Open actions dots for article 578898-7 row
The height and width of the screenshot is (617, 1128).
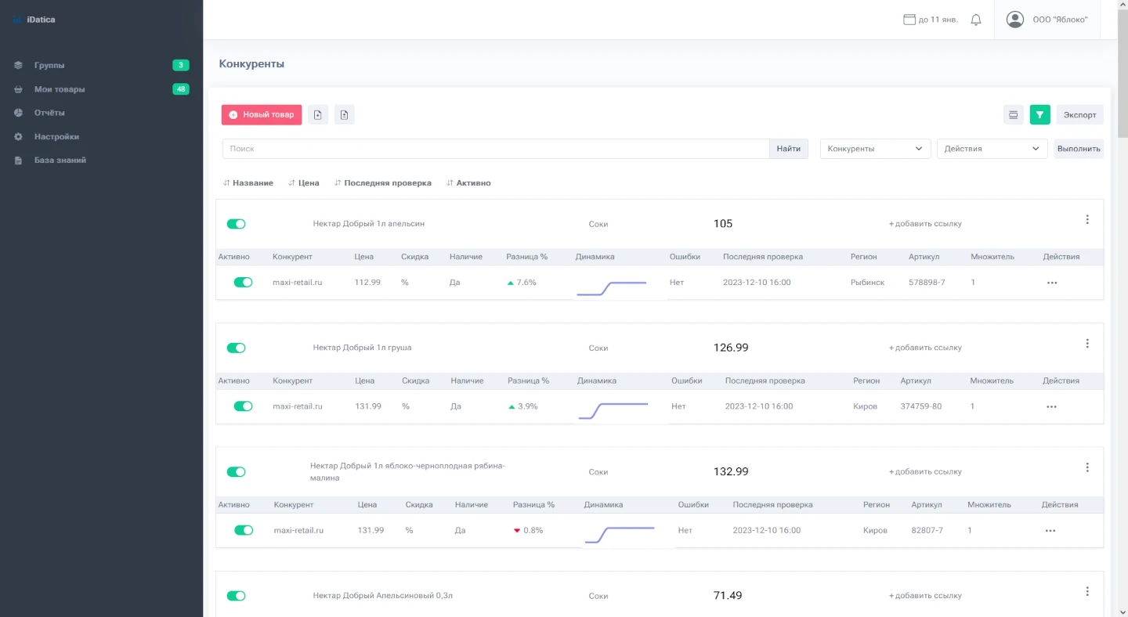(x=1052, y=283)
